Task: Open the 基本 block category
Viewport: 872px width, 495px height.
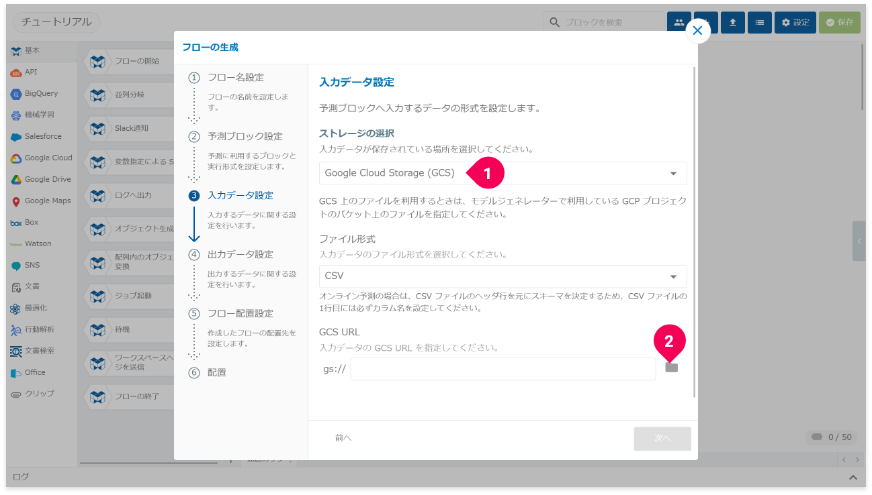Action: [x=40, y=51]
